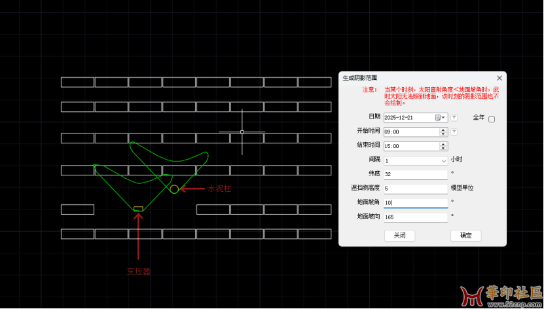Click the 遮挡物高度 field containing 5

[x=416, y=189]
